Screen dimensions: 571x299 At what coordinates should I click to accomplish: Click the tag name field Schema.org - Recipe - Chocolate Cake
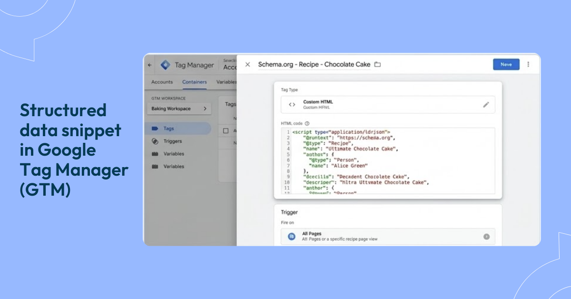click(314, 64)
